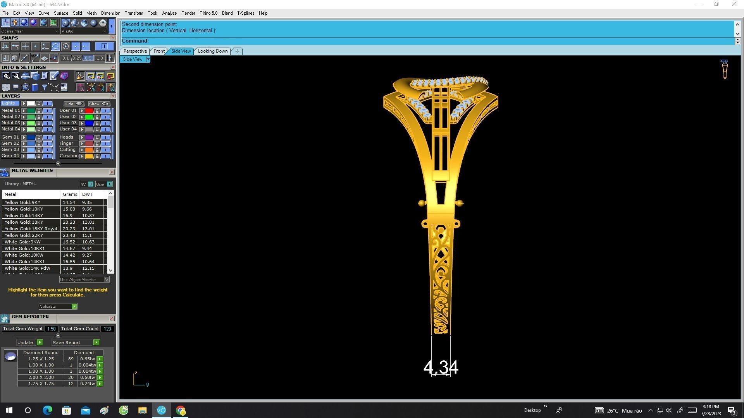Image resolution: width=744 pixels, height=418 pixels.
Task: Expand the Finger layer arrow
Action: pyautogui.click(x=82, y=144)
